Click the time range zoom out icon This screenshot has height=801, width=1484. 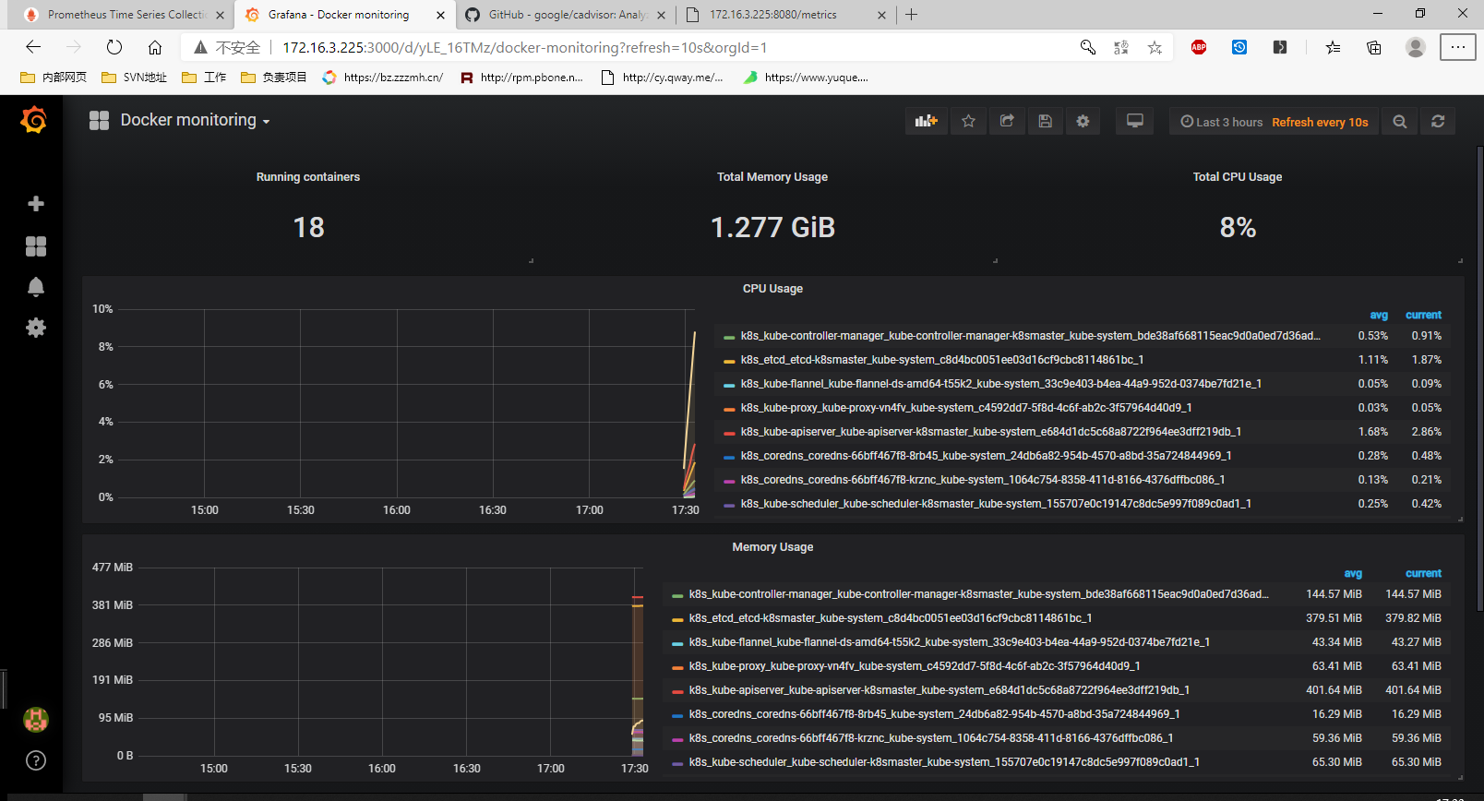(1400, 121)
